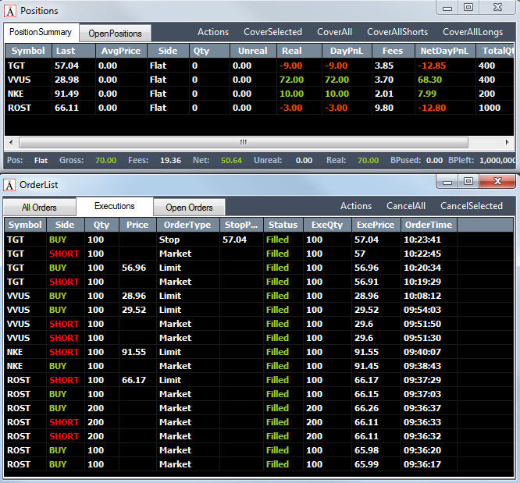The width and height of the screenshot is (520, 483).
Task: Open the Open Orders tab
Action: coord(189,208)
